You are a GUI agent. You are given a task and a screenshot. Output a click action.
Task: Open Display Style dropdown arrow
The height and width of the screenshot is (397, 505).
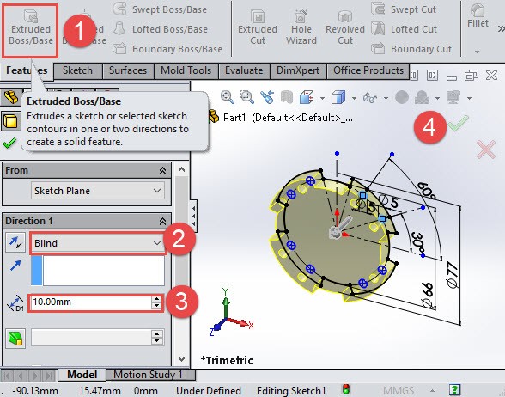(354, 98)
